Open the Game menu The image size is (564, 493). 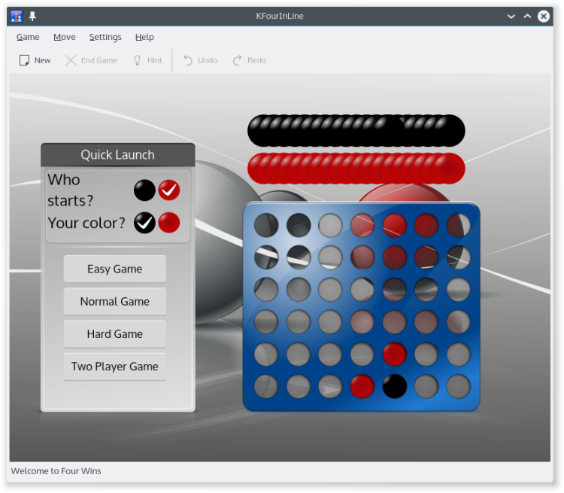[x=28, y=37]
